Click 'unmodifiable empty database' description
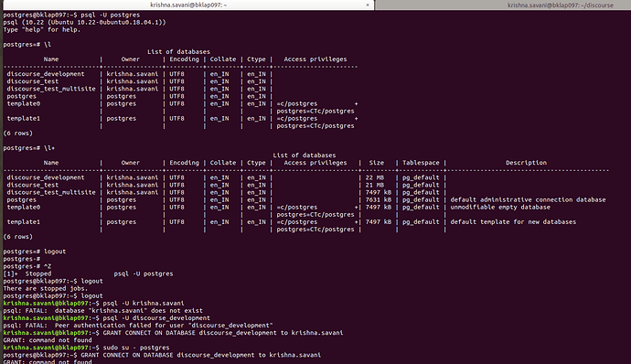The height and width of the screenshot is (364, 631). tap(500, 207)
